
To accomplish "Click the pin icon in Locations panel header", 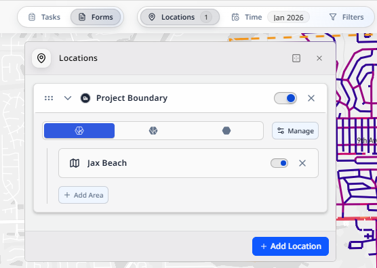I will point(41,58).
